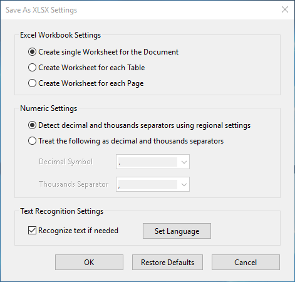Open the Set Language dialog
This screenshot has width=295, height=282.
click(x=177, y=231)
